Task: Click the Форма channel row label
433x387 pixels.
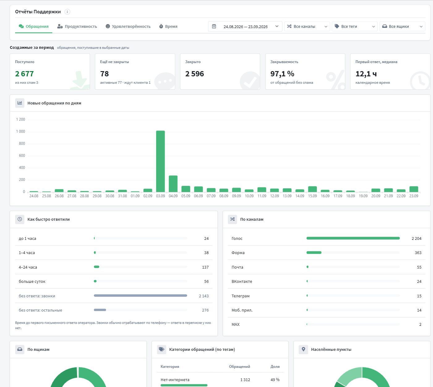Action: 238,253
